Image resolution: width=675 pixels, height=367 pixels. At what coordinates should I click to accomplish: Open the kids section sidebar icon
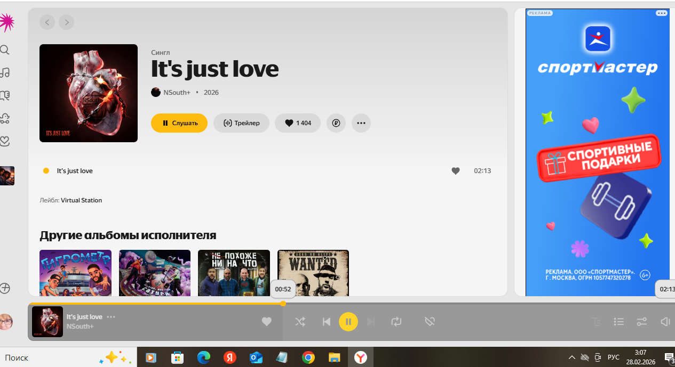pyautogui.click(x=5, y=118)
